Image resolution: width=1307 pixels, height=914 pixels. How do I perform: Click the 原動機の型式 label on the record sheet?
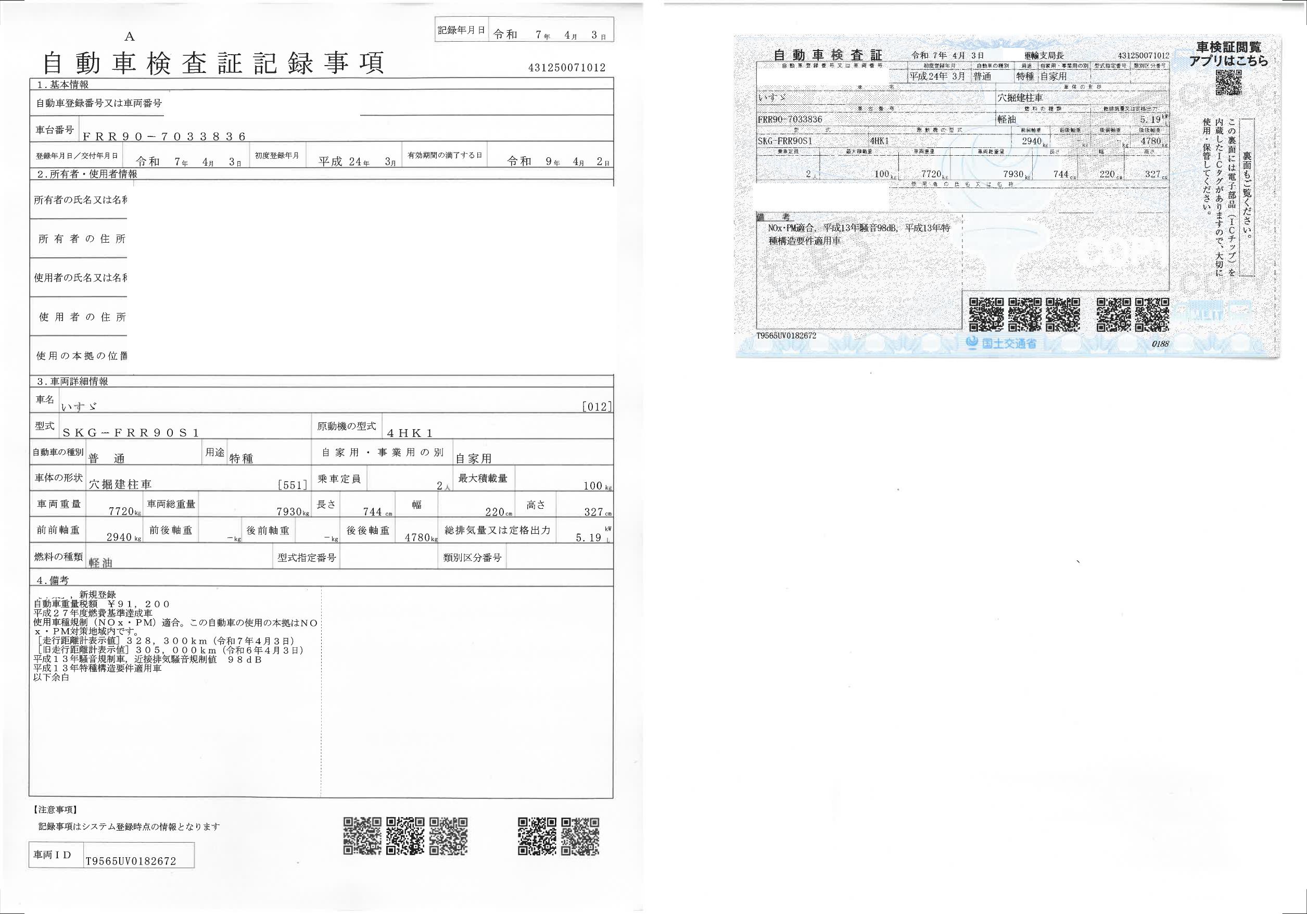(346, 426)
